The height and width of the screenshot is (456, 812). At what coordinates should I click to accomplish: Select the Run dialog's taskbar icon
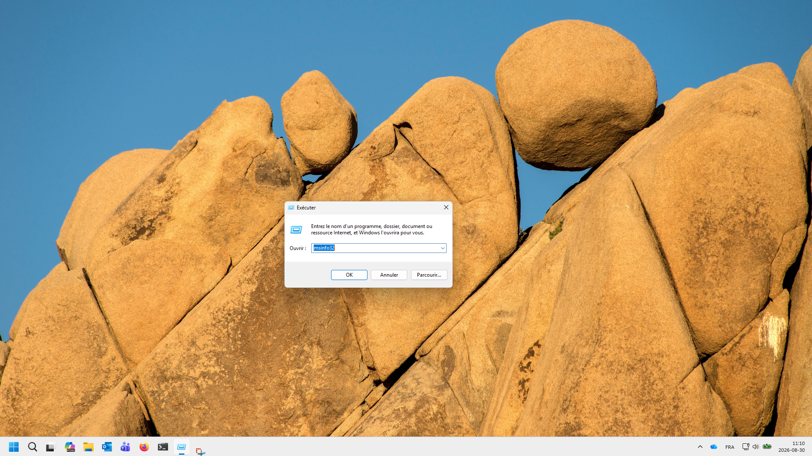182,447
